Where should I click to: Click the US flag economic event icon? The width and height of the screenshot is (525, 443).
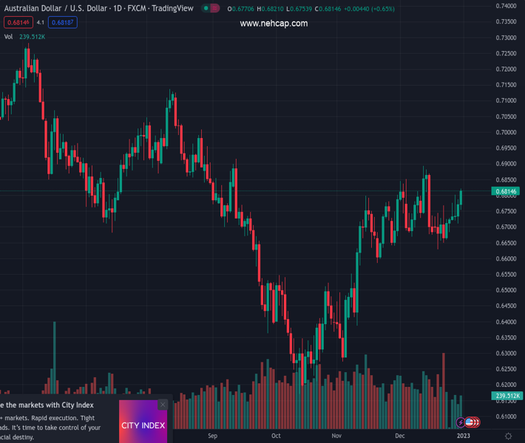[470, 422]
